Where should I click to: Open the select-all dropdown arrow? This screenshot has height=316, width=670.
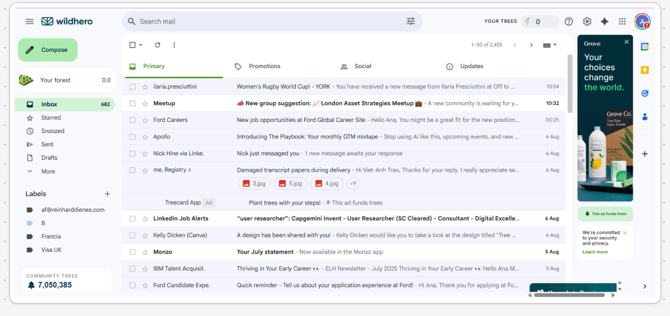pyautogui.click(x=140, y=45)
